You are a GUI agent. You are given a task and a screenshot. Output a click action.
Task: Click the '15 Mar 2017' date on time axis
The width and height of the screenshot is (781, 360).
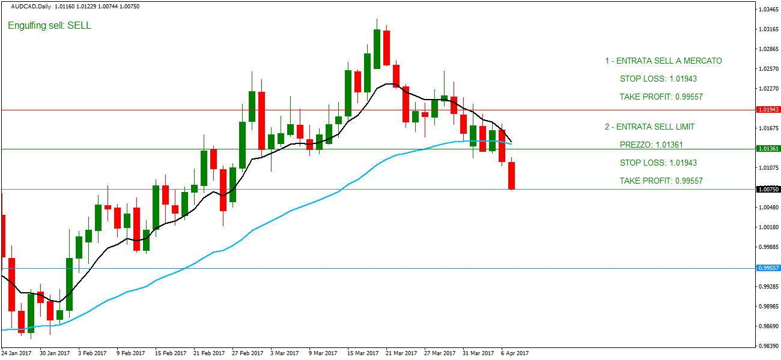[363, 353]
